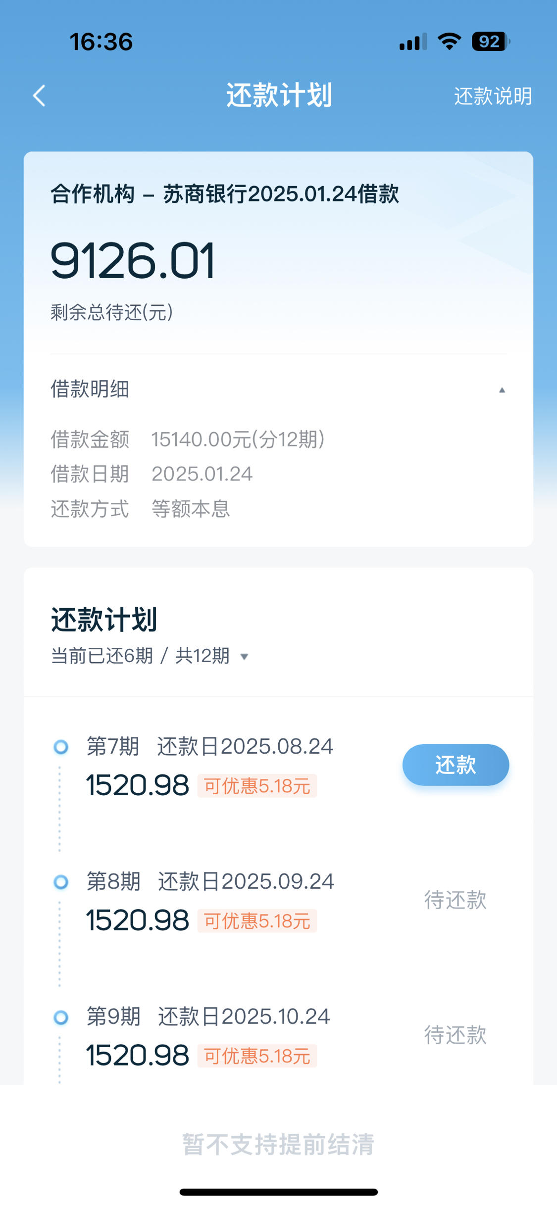Tap 可优惠5.18元 tag on 第9期
This screenshot has height=1207, width=557.
(x=257, y=1056)
